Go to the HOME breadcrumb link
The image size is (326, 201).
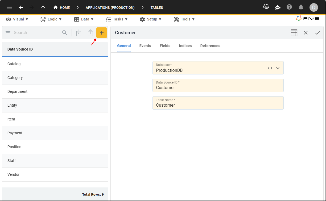[61, 7]
